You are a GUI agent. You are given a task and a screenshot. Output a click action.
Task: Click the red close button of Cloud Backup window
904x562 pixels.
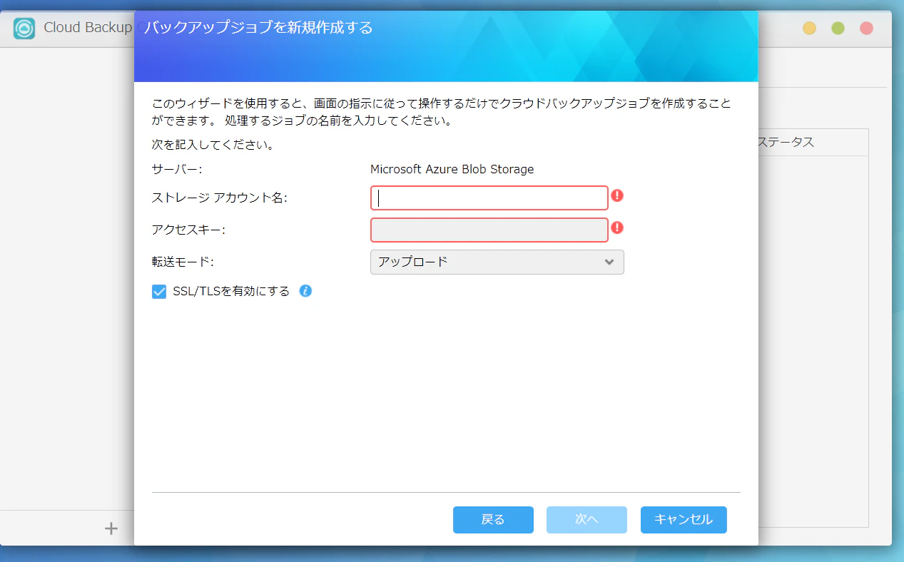pyautogui.click(x=866, y=28)
